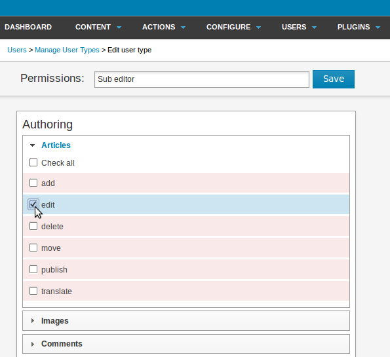Click the Sub editor name field
This screenshot has width=390, height=357.
(202, 79)
